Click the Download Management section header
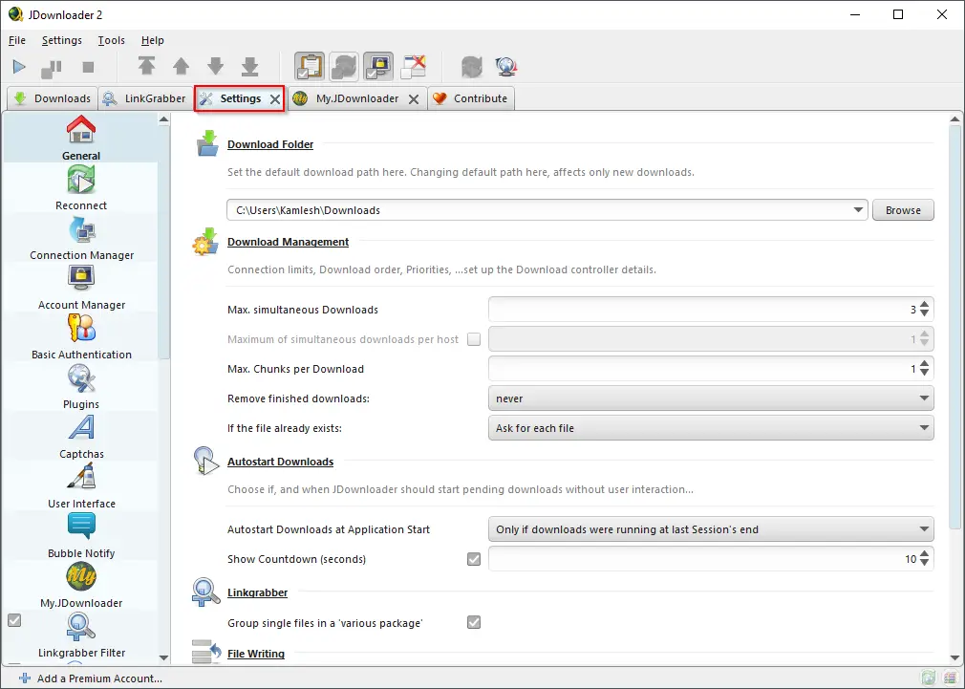This screenshot has height=689, width=965. coord(288,242)
